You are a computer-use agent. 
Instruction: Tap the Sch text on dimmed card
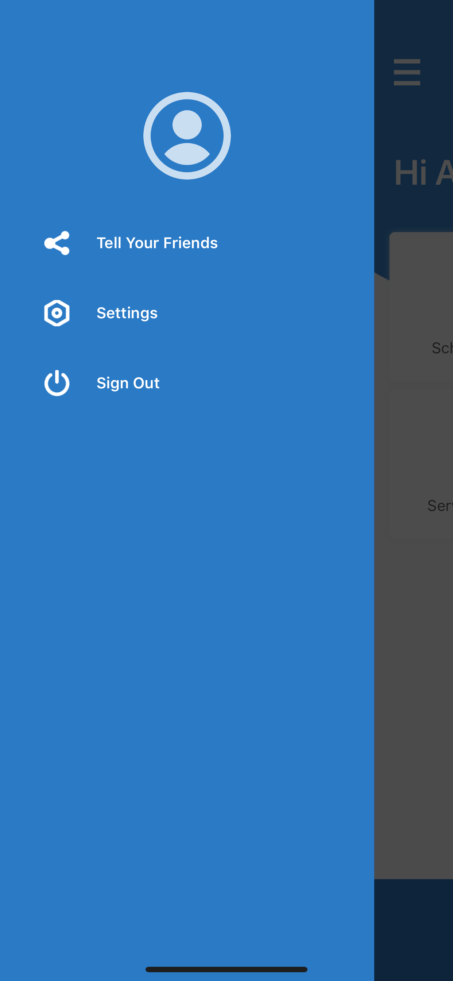coord(442,348)
